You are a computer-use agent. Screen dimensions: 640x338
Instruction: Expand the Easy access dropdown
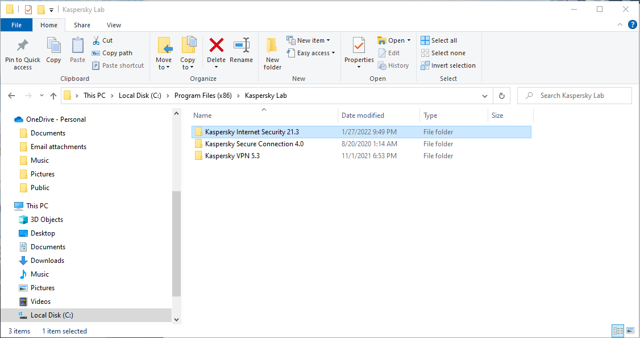point(333,53)
